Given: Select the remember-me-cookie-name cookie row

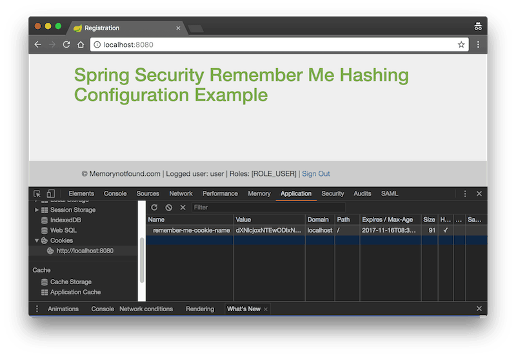Looking at the screenshot, I should pyautogui.click(x=317, y=231).
